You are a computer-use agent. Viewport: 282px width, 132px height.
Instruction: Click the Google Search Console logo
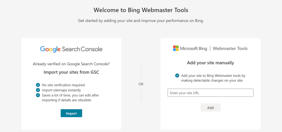click(71, 49)
